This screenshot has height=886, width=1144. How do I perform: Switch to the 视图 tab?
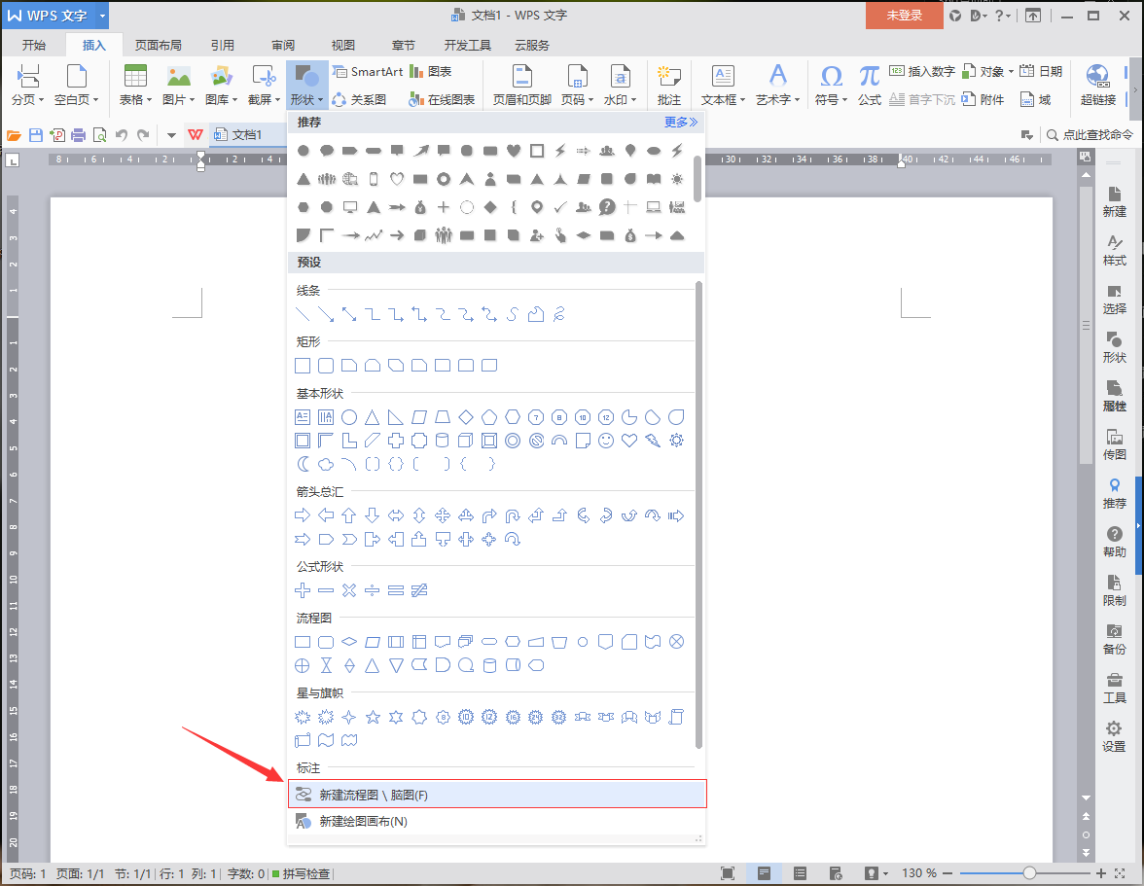point(342,45)
